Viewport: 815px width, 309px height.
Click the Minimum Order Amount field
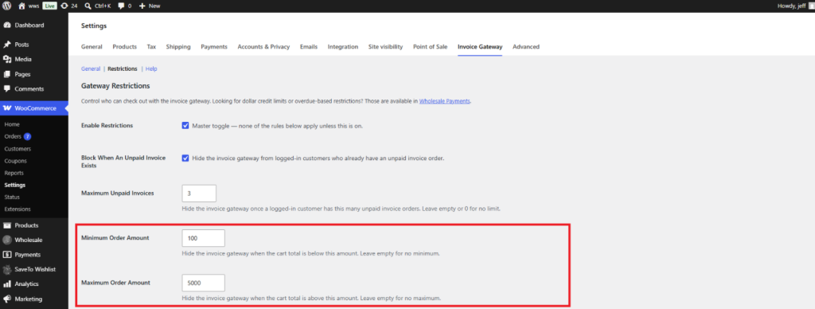tap(203, 238)
